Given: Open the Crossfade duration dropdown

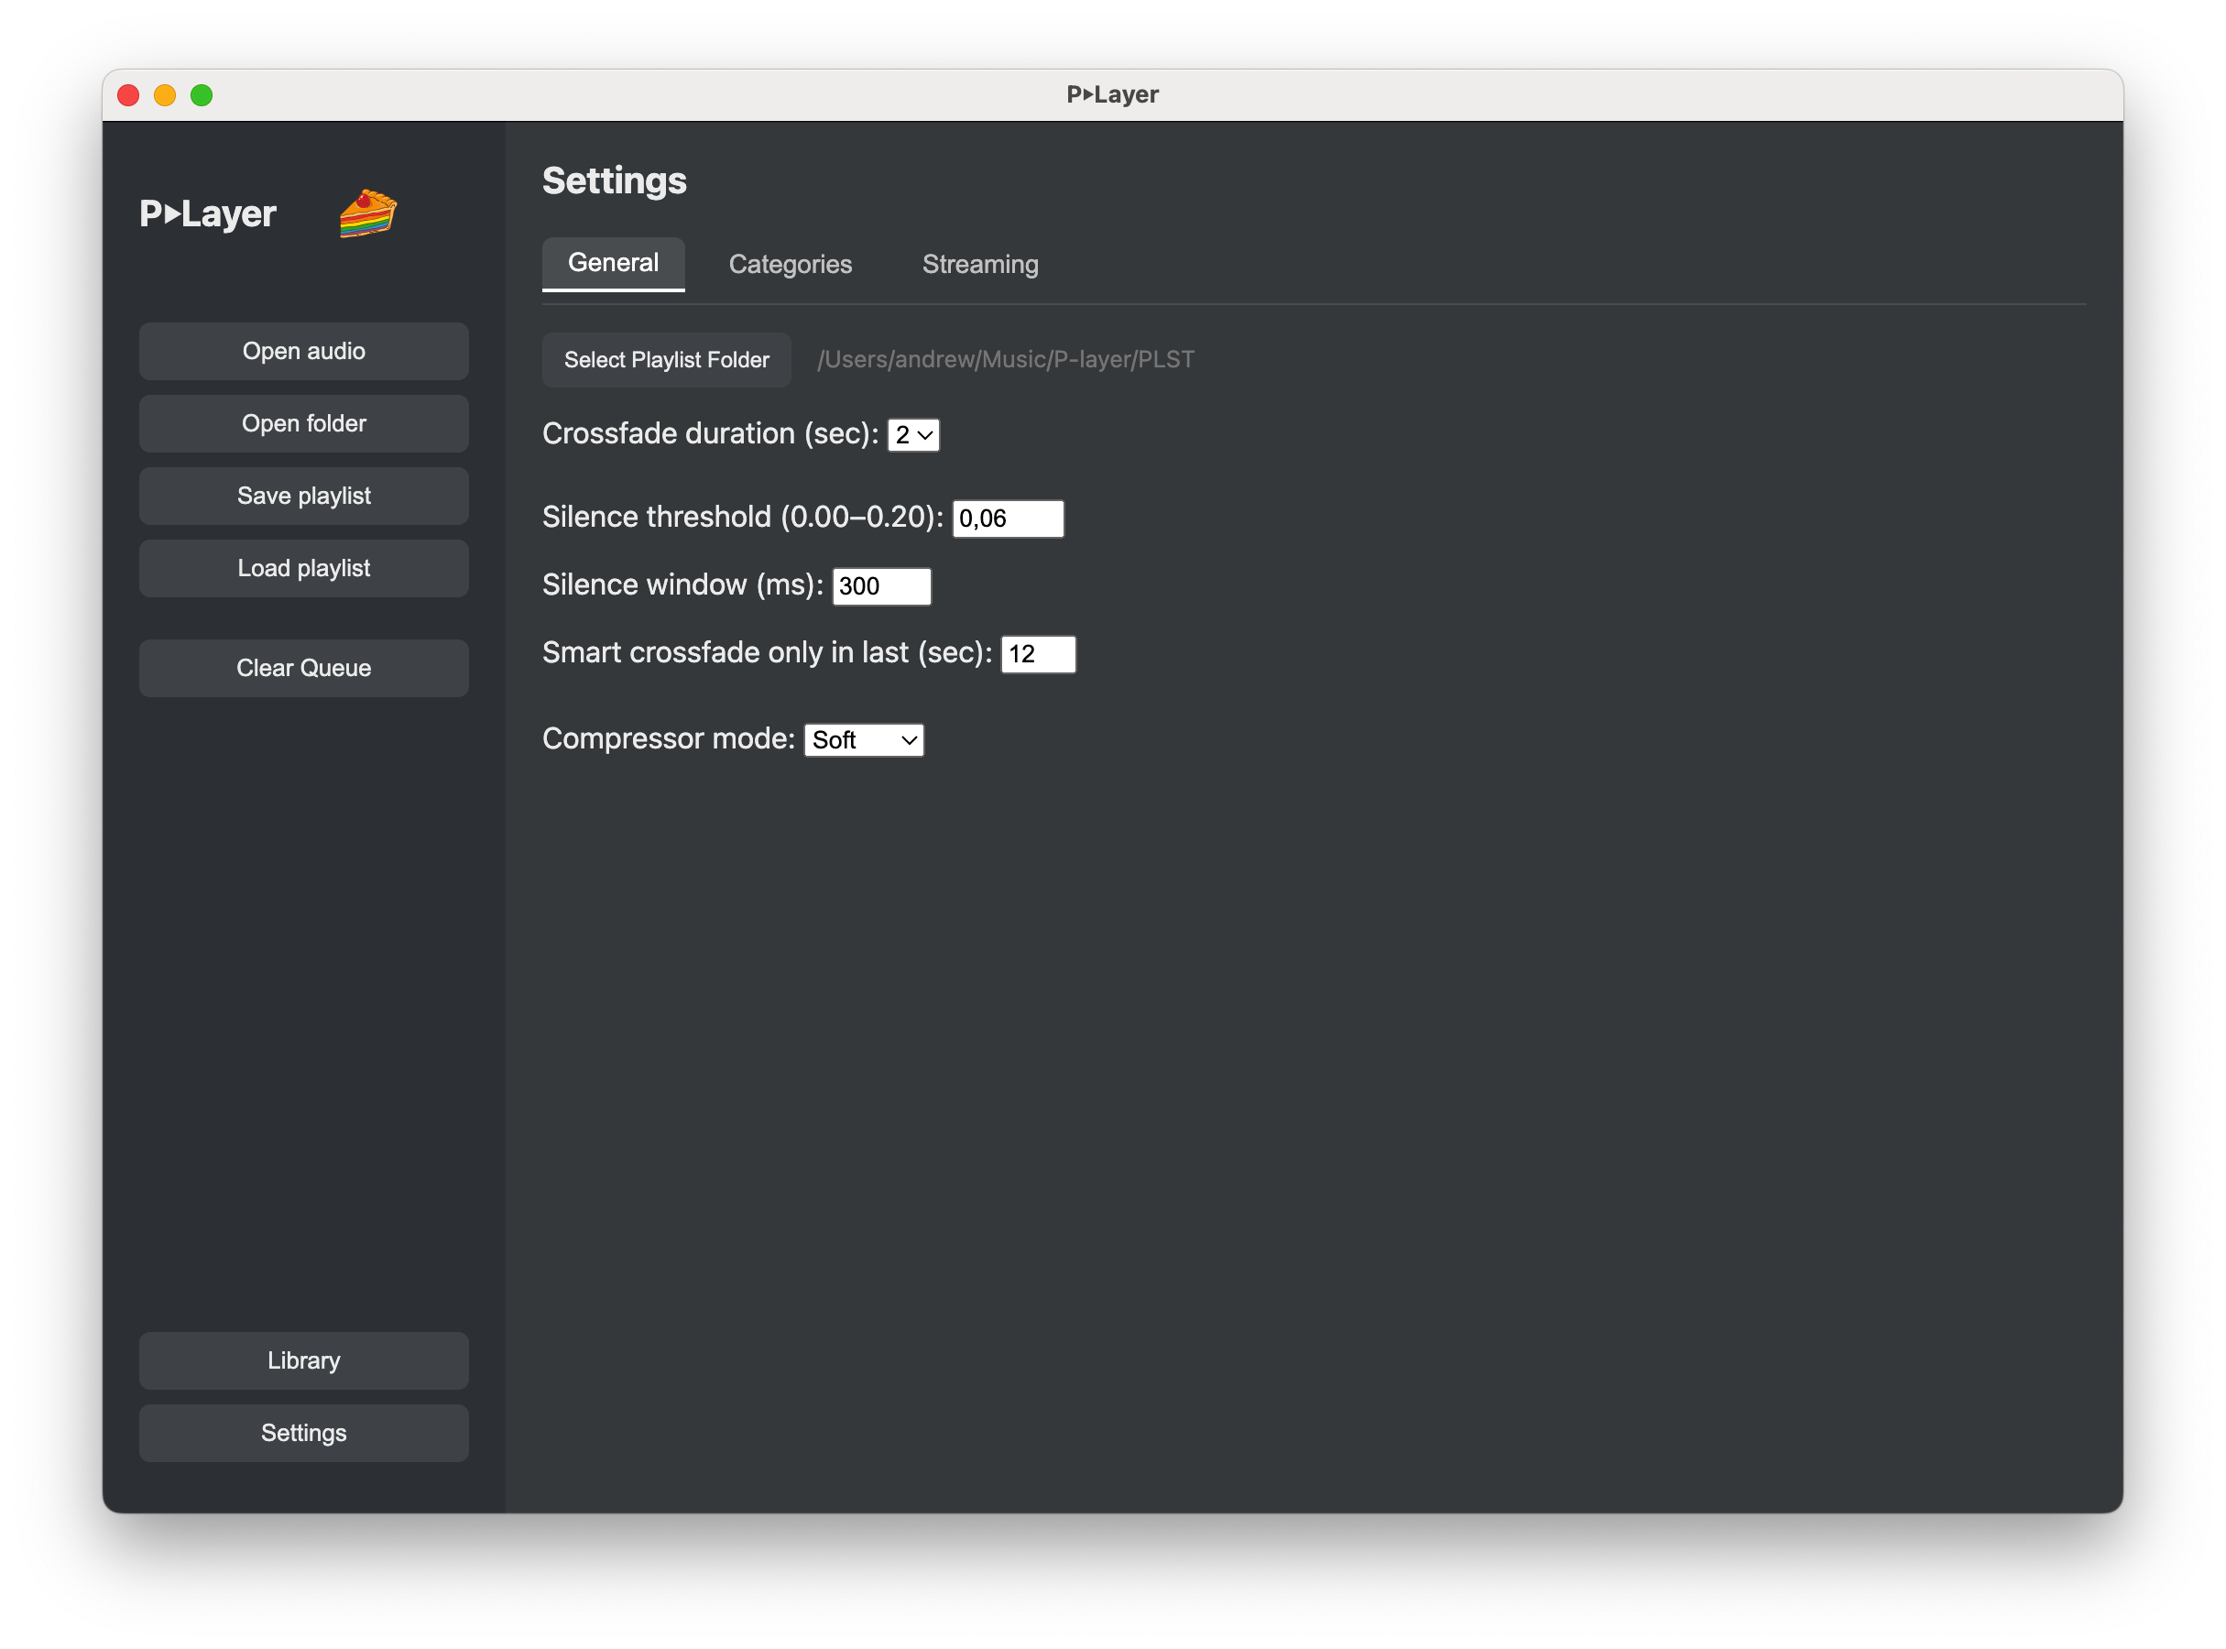Looking at the screenshot, I should pos(911,434).
